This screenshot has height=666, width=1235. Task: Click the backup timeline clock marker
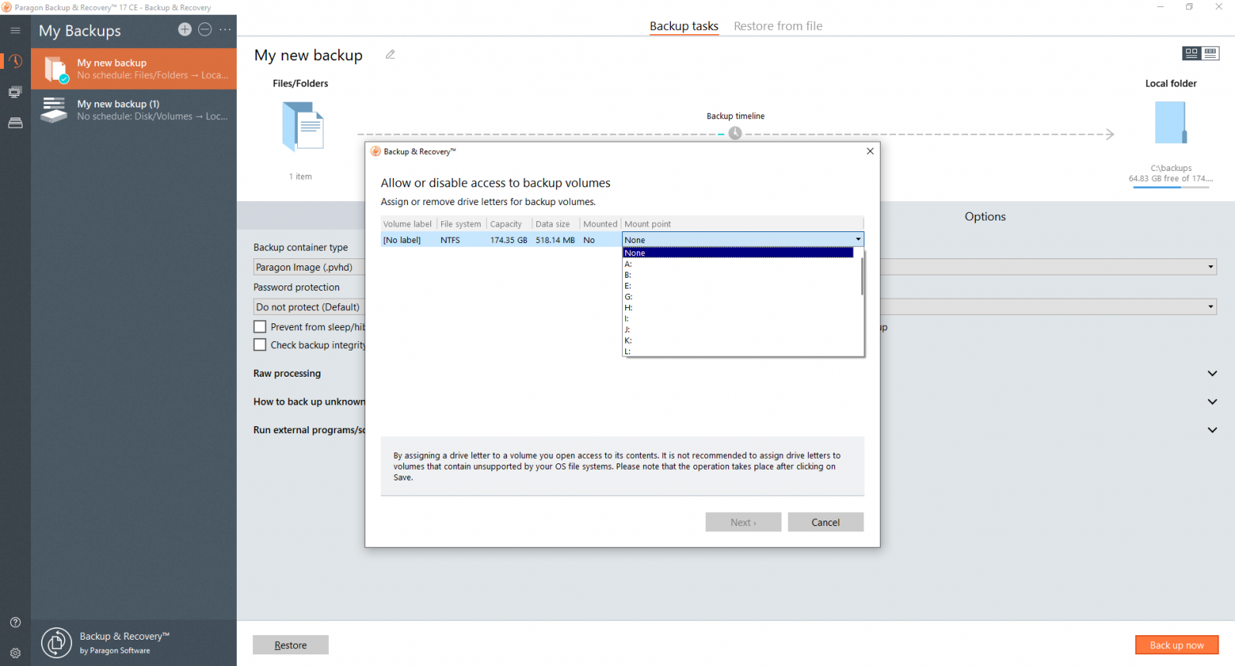tap(735, 133)
